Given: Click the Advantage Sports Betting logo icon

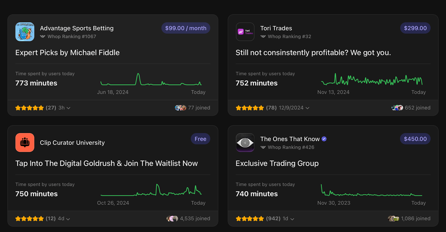Looking at the screenshot, I should (x=25, y=32).
